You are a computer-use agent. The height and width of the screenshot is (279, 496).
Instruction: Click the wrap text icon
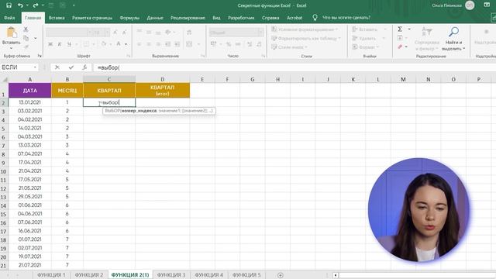coord(189,33)
